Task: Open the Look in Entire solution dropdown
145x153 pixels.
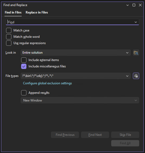Action: click(76, 53)
